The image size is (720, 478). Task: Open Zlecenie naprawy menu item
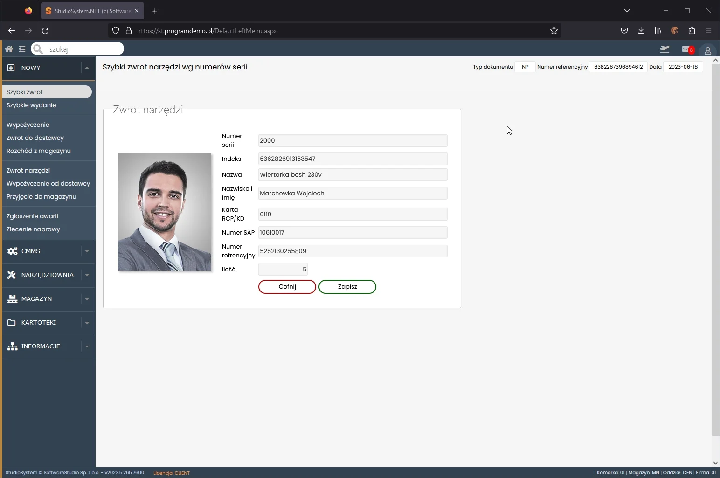33,229
